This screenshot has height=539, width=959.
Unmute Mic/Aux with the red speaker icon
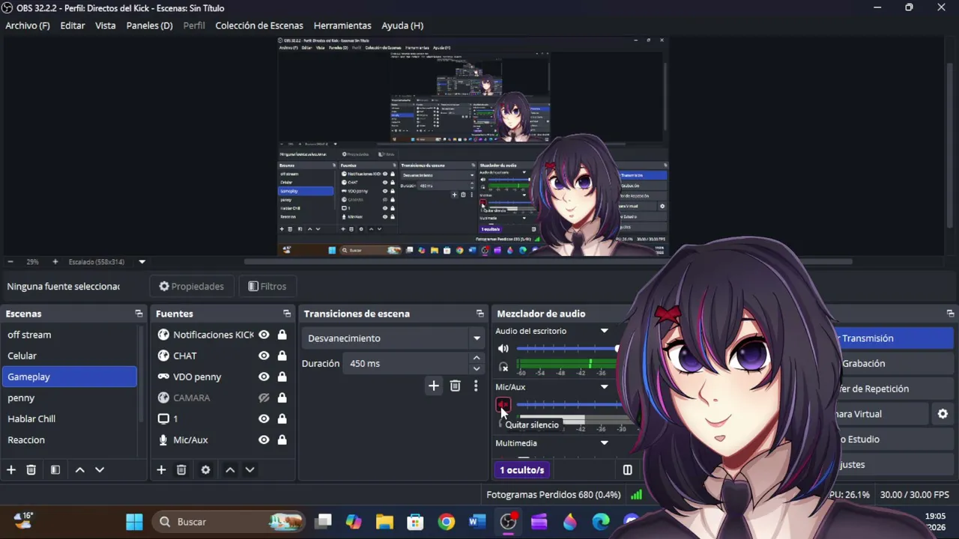click(503, 405)
